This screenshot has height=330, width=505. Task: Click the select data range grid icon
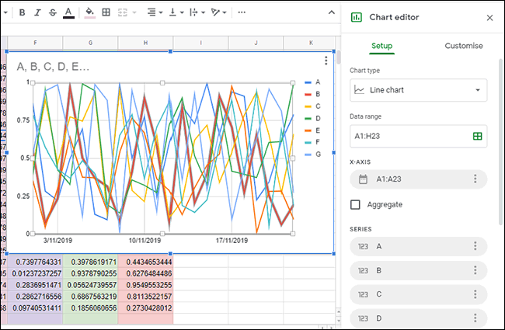[477, 136]
